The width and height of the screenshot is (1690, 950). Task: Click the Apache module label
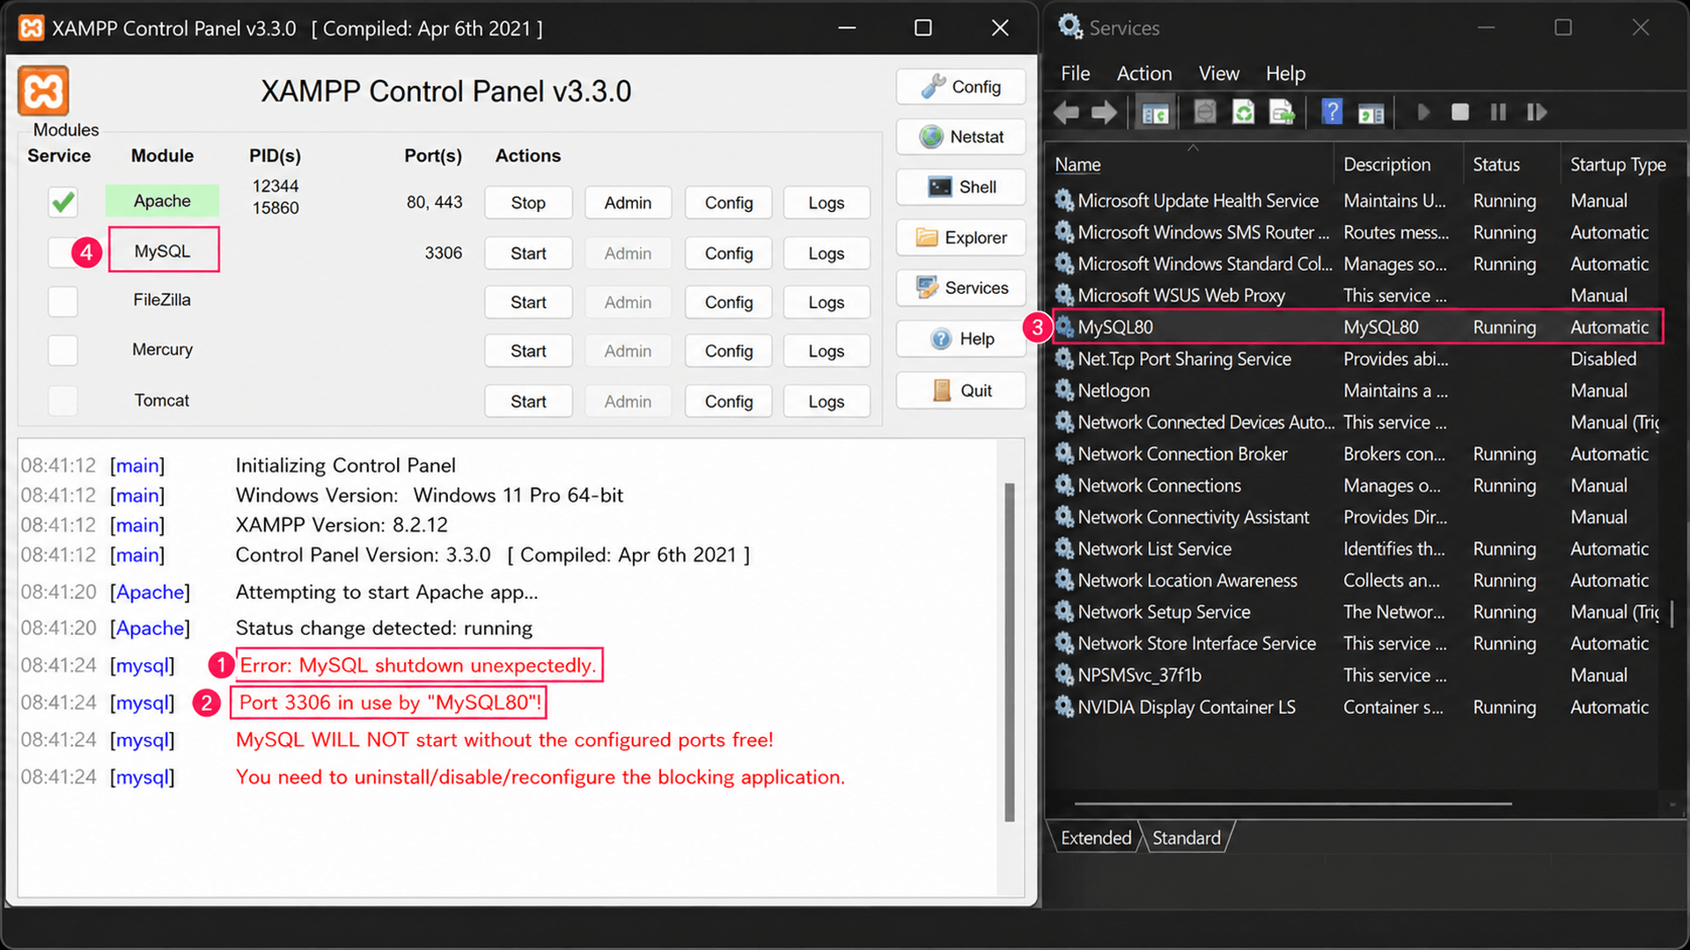pos(162,201)
